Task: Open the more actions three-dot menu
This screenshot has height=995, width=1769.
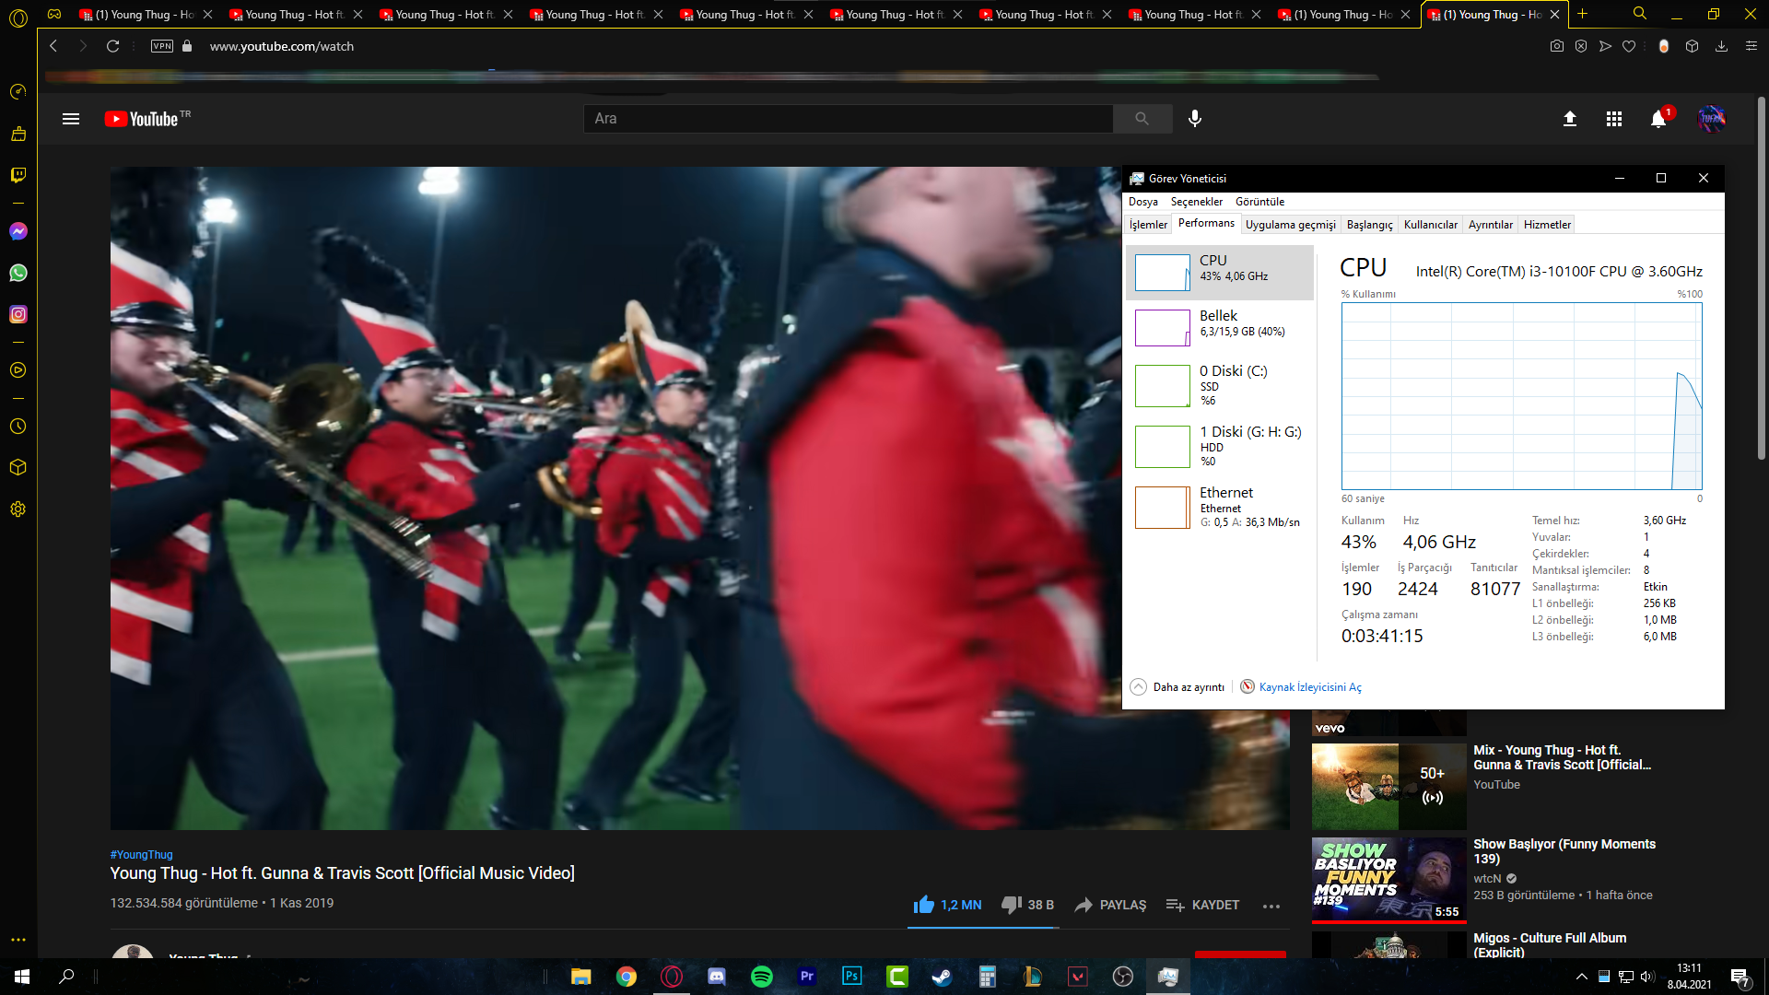Action: click(x=1271, y=907)
